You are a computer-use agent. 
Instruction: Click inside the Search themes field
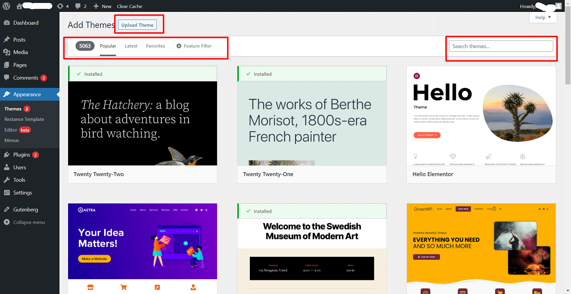501,46
